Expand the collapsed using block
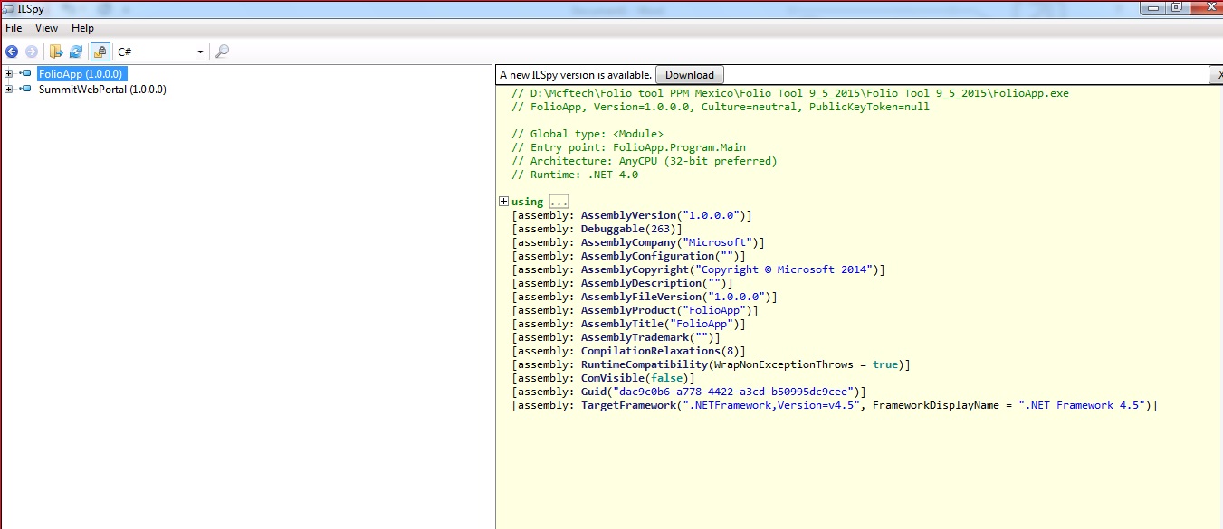Image resolution: width=1223 pixels, height=529 pixels. [x=503, y=201]
